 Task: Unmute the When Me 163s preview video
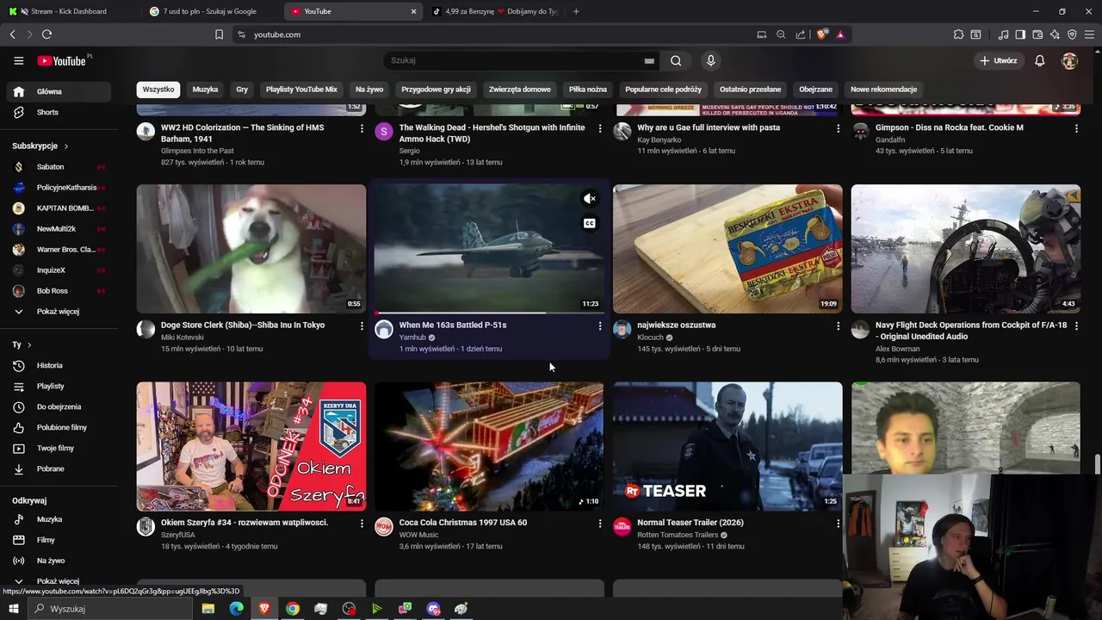(x=590, y=199)
